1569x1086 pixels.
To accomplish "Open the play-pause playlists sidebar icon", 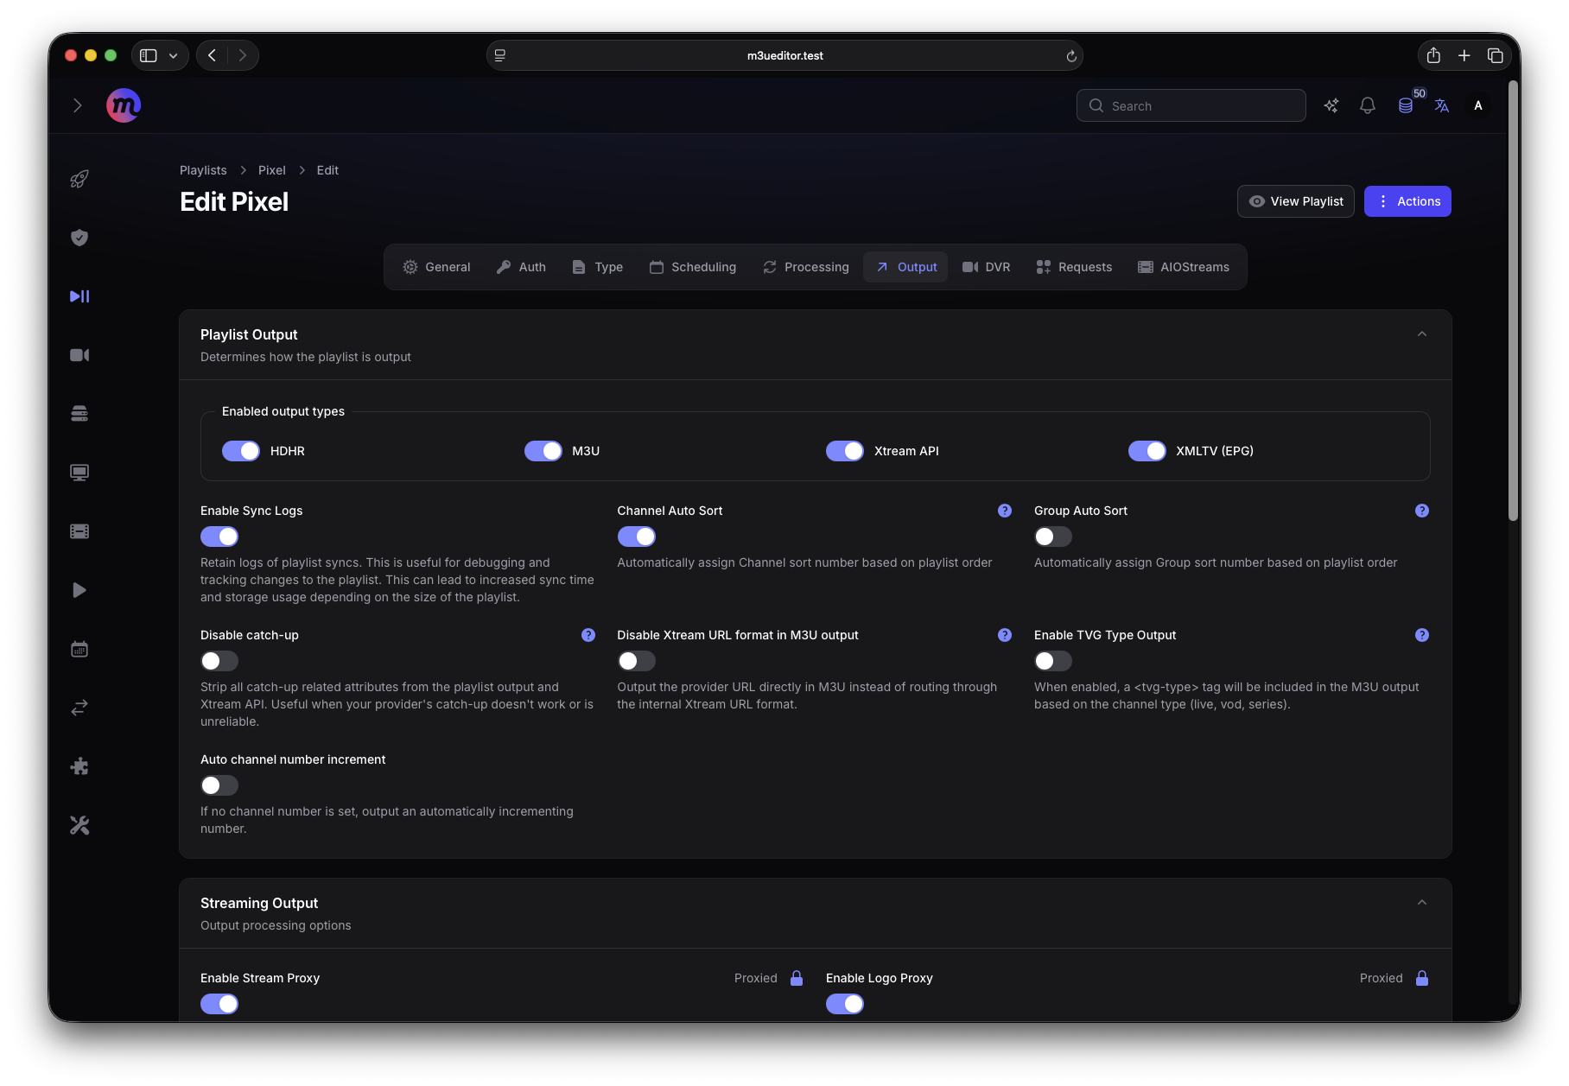I will click(x=79, y=296).
